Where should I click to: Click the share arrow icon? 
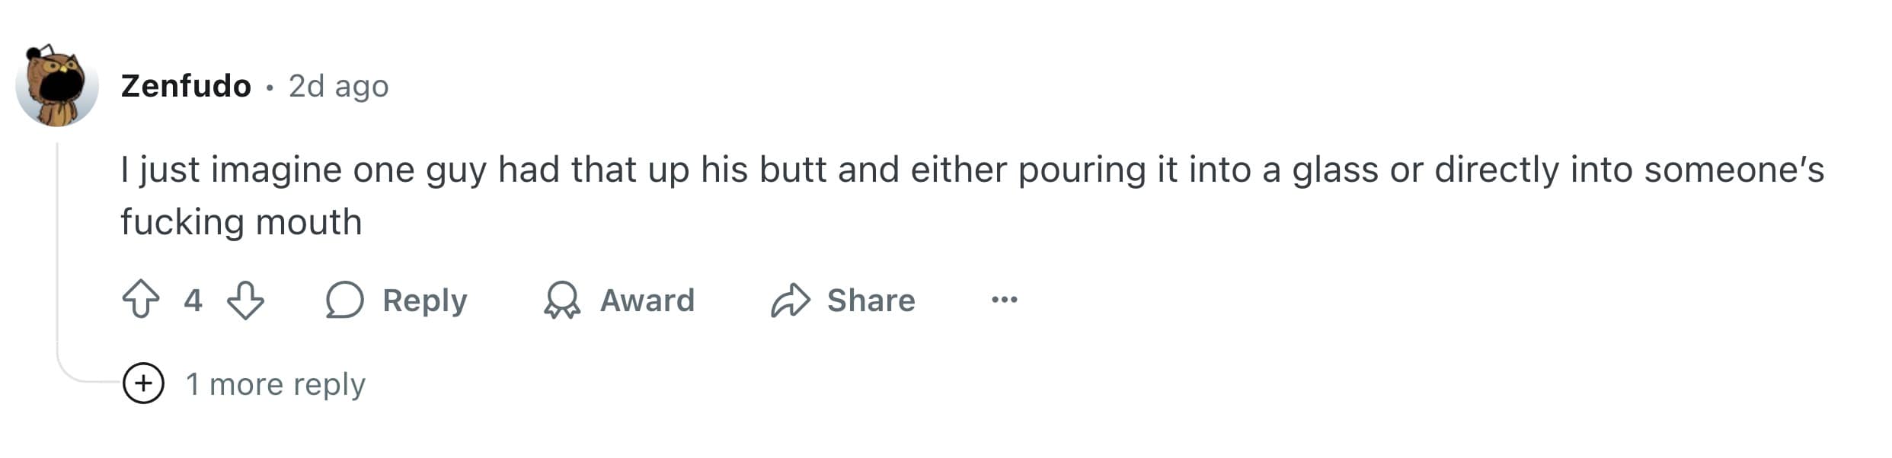pyautogui.click(x=790, y=300)
